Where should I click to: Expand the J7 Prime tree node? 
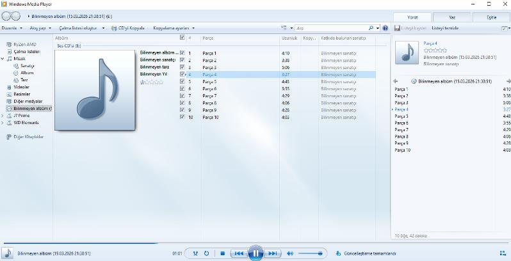click(x=3, y=115)
